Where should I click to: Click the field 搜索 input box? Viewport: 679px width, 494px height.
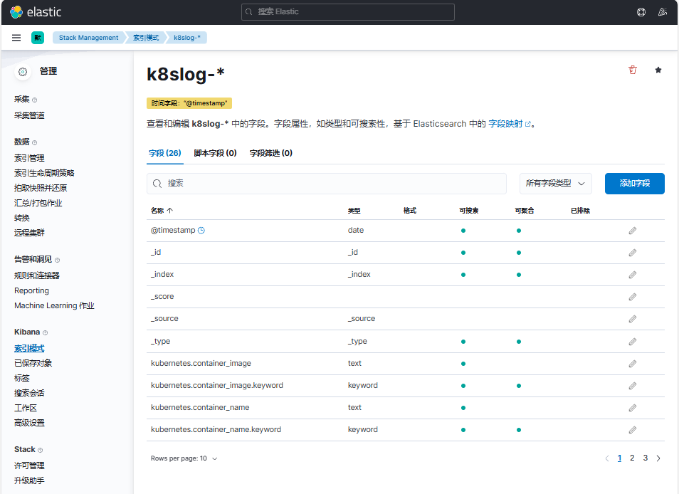327,184
